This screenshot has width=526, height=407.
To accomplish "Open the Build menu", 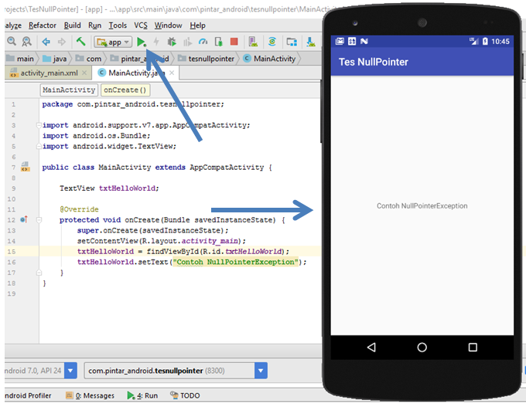I will (73, 25).
